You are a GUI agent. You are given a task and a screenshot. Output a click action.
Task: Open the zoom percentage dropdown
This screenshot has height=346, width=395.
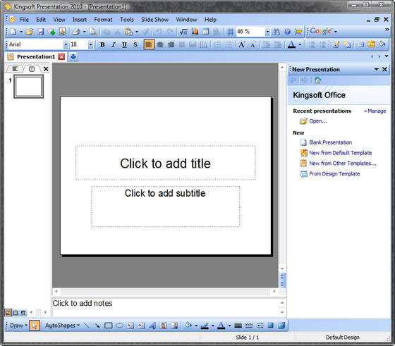tap(267, 32)
